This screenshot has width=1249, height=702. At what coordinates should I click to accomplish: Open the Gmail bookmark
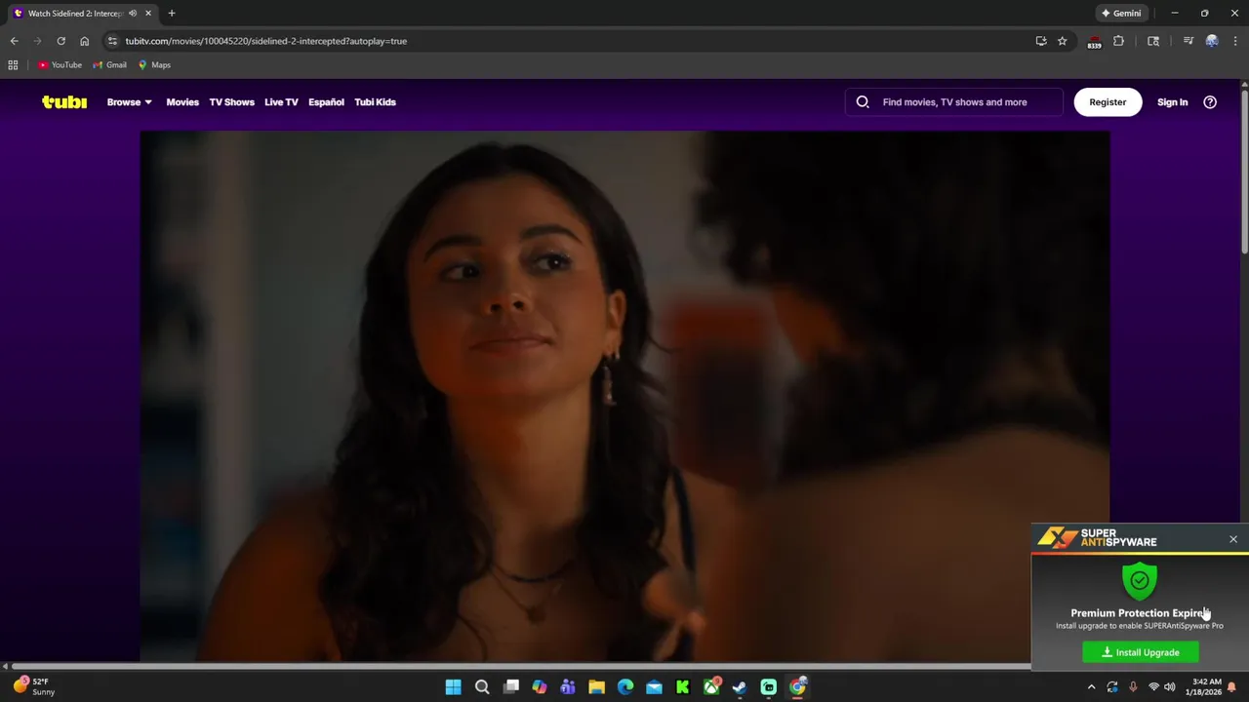pyautogui.click(x=109, y=65)
